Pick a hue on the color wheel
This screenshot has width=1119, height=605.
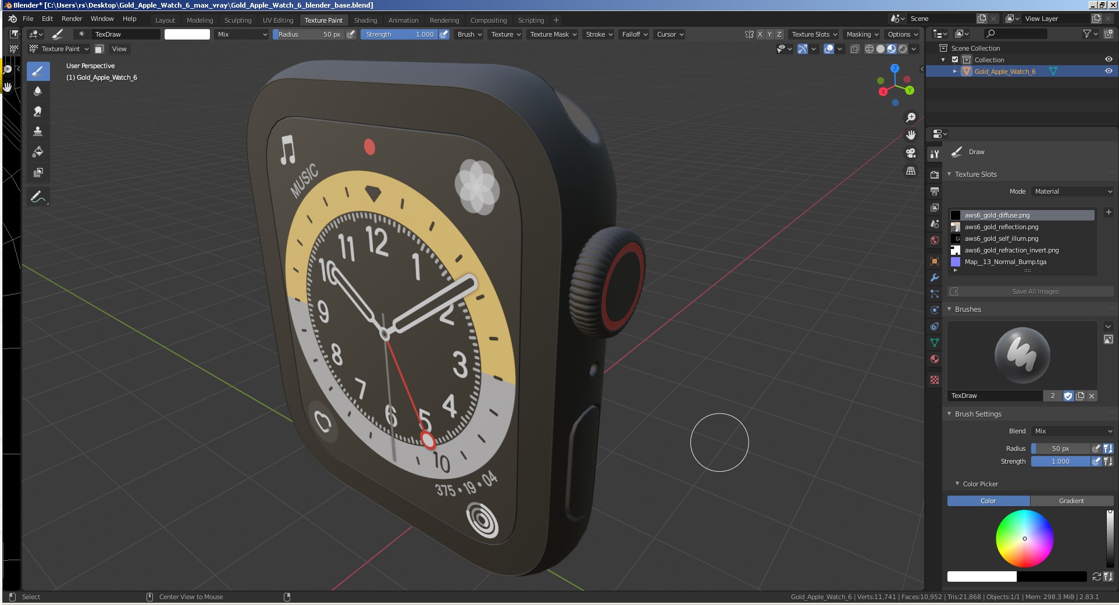point(1025,539)
